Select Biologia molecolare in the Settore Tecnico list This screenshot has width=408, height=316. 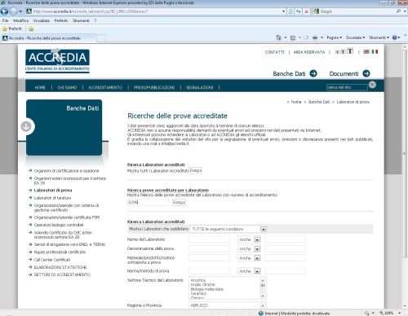(x=207, y=289)
